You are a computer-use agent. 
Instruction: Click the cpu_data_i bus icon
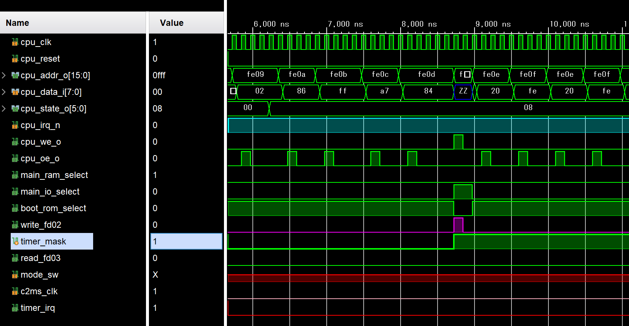click(x=15, y=92)
